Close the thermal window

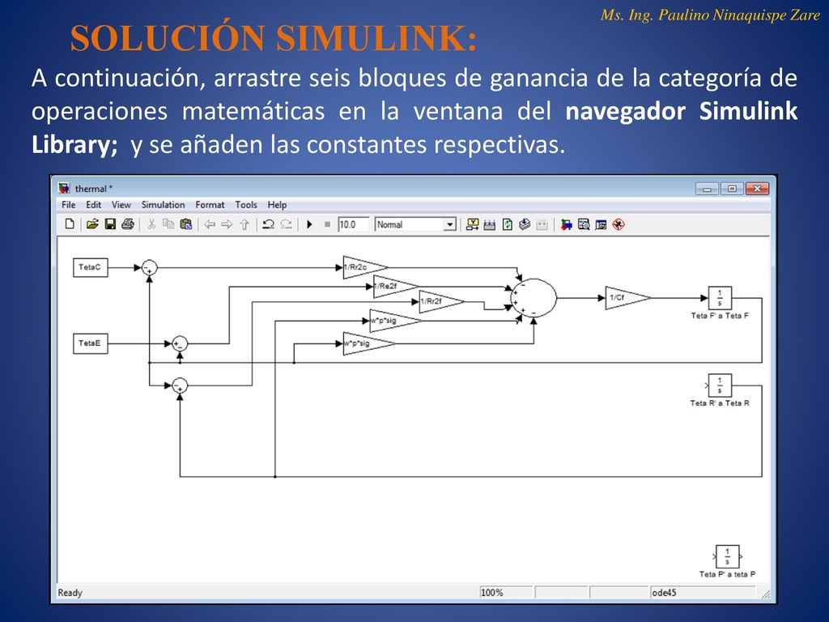coord(757,189)
